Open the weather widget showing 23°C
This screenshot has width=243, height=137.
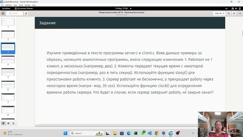pos(13,133)
